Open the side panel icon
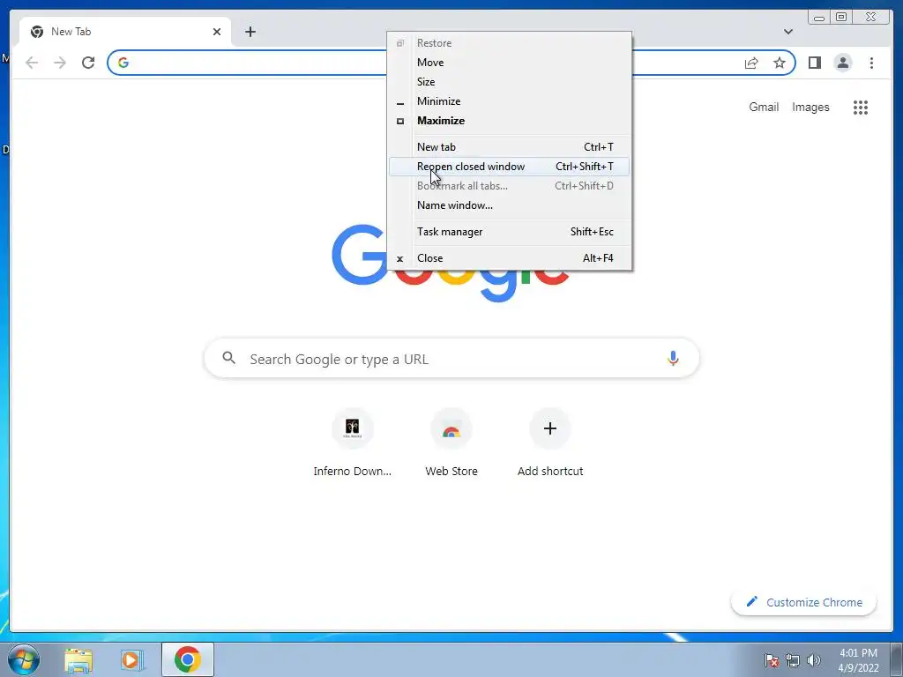 (814, 63)
